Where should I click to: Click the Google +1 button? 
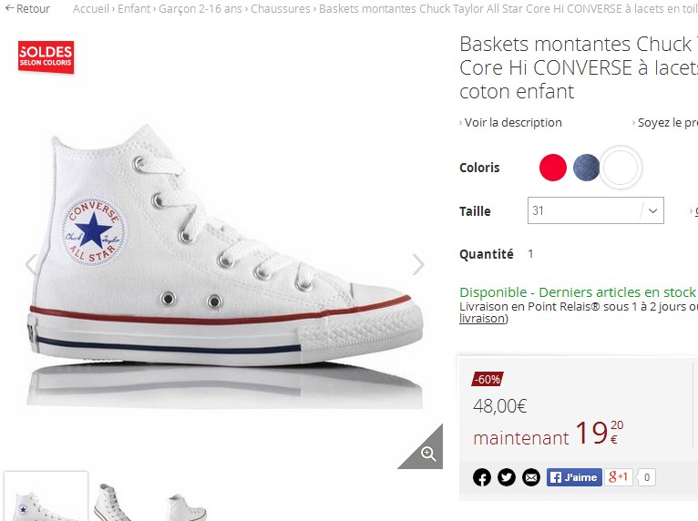click(x=619, y=477)
